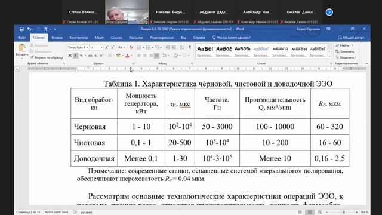Click Заменить to replace text
This screenshot has height=215, width=382.
(345, 51)
